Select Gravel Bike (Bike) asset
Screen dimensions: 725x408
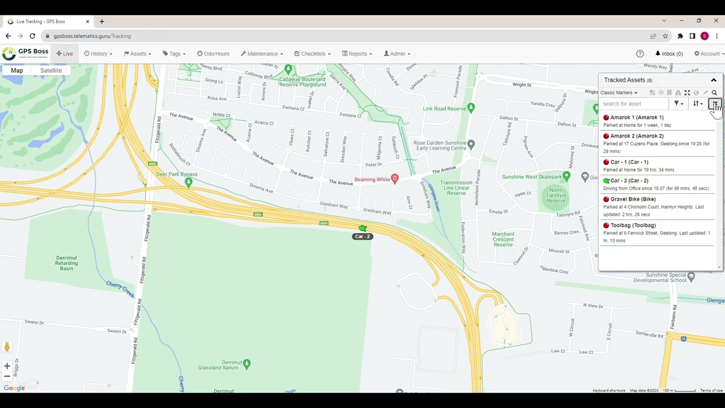point(657,207)
